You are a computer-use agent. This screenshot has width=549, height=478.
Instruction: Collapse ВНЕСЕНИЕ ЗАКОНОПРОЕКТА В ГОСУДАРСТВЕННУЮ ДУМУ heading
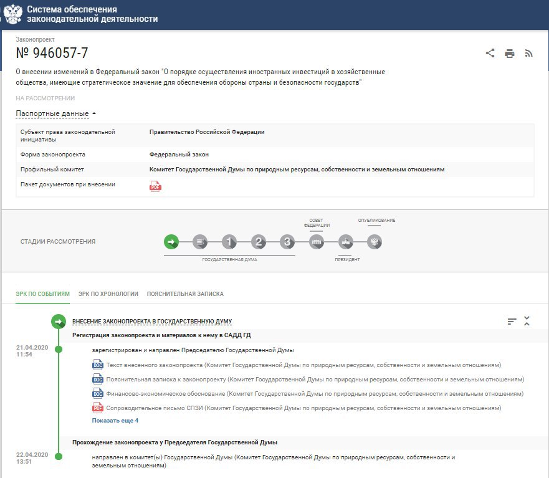[x=152, y=322]
